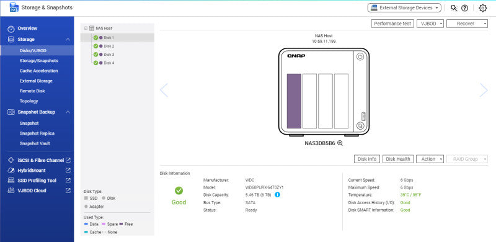The height and width of the screenshot is (242, 496).
Task: Click the green check icon for Disk 2
Action: pyautogui.click(x=95, y=46)
